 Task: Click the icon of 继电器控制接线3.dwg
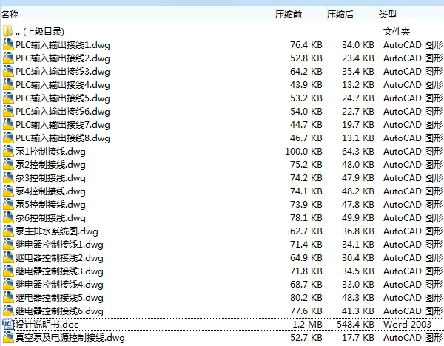[x=8, y=271]
